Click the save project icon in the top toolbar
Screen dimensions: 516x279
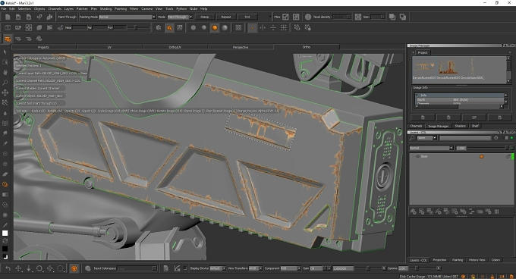point(29,17)
